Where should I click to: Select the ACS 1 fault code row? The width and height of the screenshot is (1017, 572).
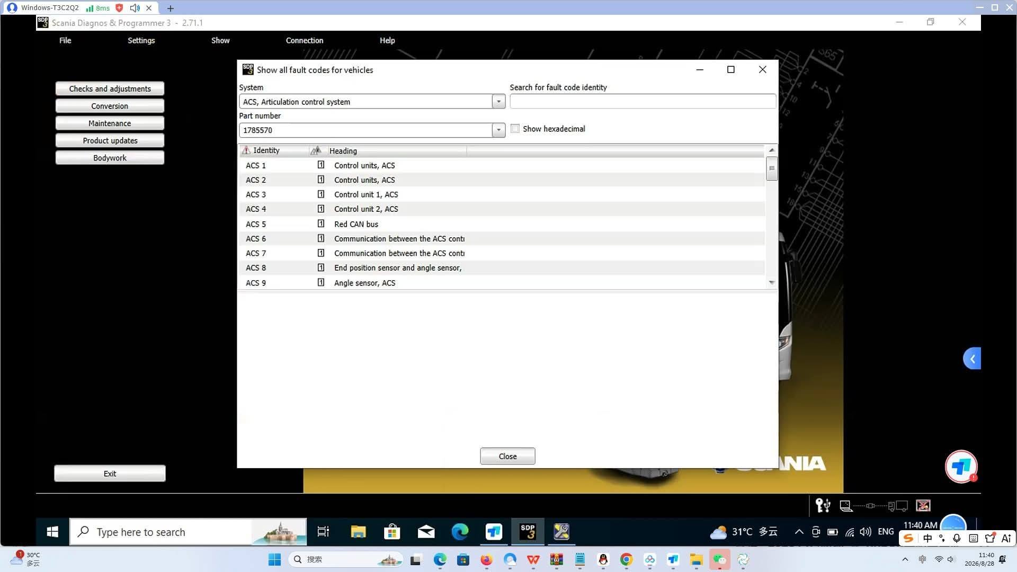pyautogui.click(x=502, y=165)
